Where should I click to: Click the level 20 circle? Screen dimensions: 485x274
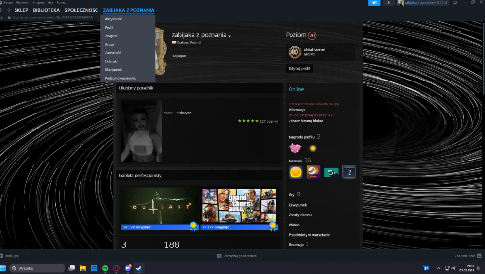pyautogui.click(x=312, y=35)
